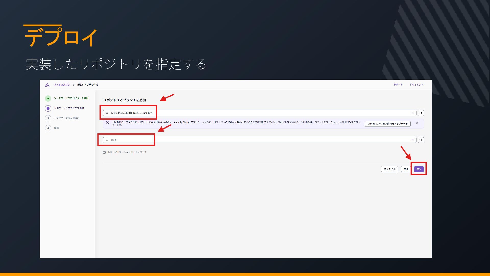This screenshot has height=276, width=490.
Task: Refresh the repository list
Action: pos(421,113)
